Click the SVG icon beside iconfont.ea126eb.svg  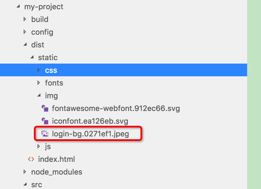pos(45,121)
